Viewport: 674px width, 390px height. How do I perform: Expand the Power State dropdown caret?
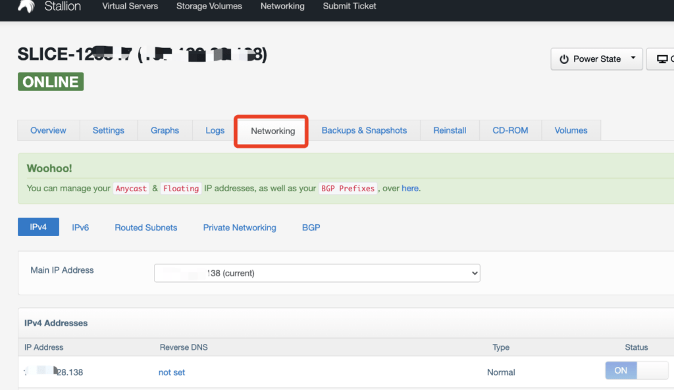[x=633, y=59]
